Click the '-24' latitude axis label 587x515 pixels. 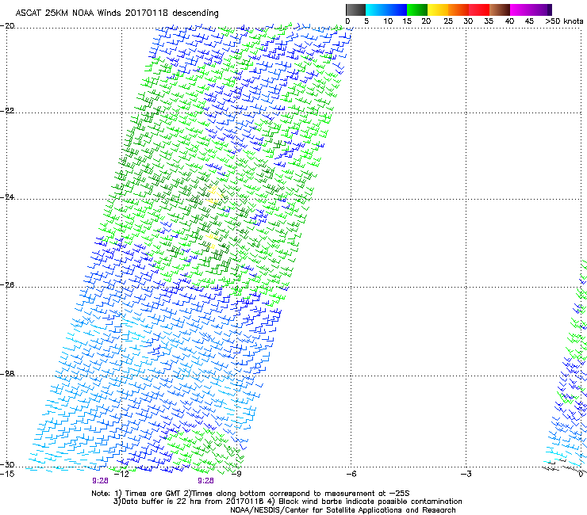[x=7, y=197]
